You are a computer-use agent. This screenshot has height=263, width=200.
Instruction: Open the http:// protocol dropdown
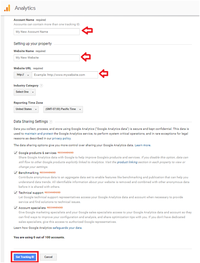click(23, 75)
